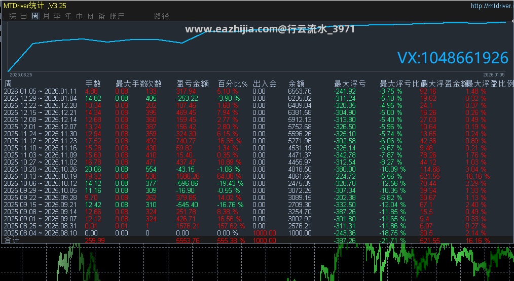Click the 157.62 % percentage cell
The height and width of the screenshot is (281, 514).
tap(231, 226)
